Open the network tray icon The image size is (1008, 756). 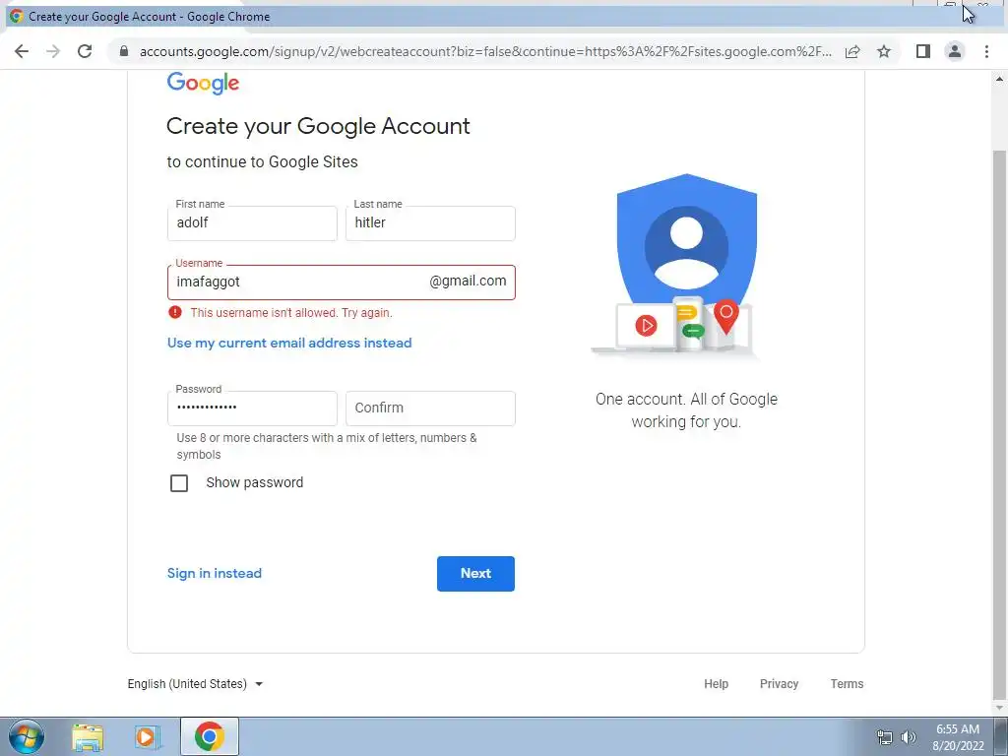point(885,737)
